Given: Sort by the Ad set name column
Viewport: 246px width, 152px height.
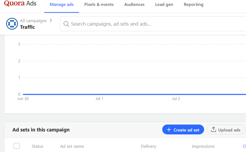Looking at the screenshot, I should point(72,146).
